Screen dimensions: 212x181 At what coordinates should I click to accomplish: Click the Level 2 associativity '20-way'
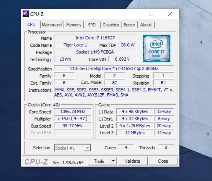[x=164, y=126]
